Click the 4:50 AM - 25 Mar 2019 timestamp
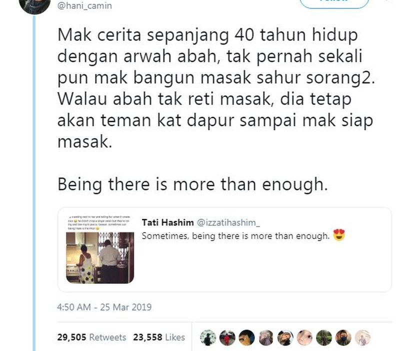 104,307
